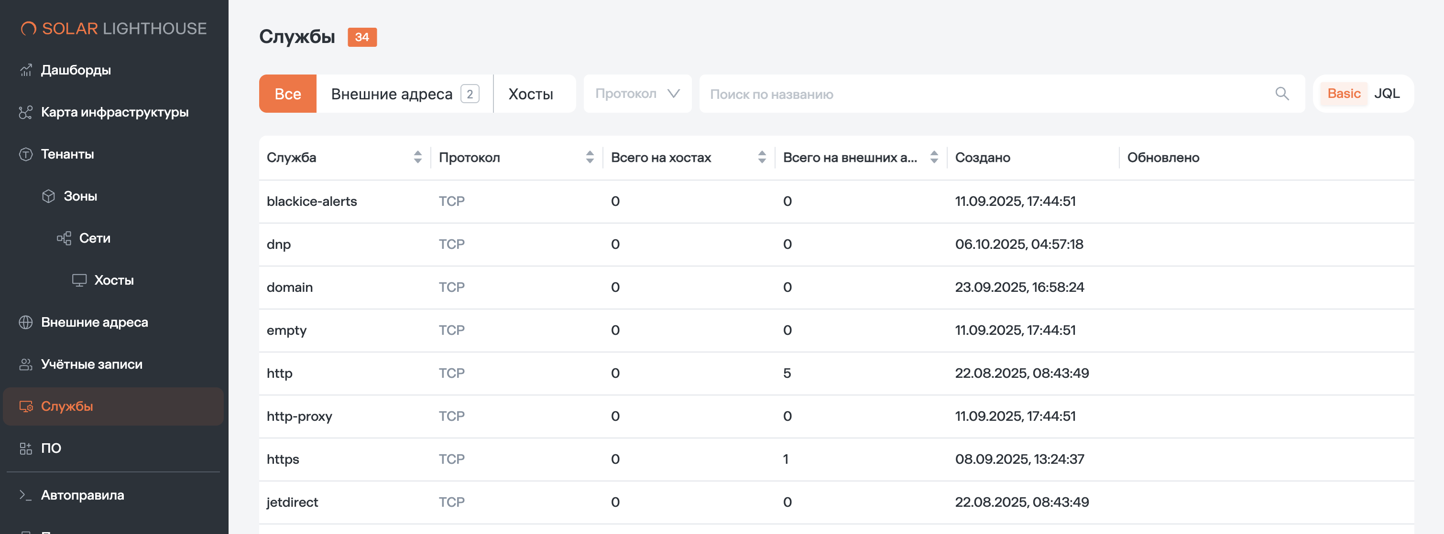Click the Внешние адреса globe icon
This screenshot has height=534, width=1444.
click(26, 322)
